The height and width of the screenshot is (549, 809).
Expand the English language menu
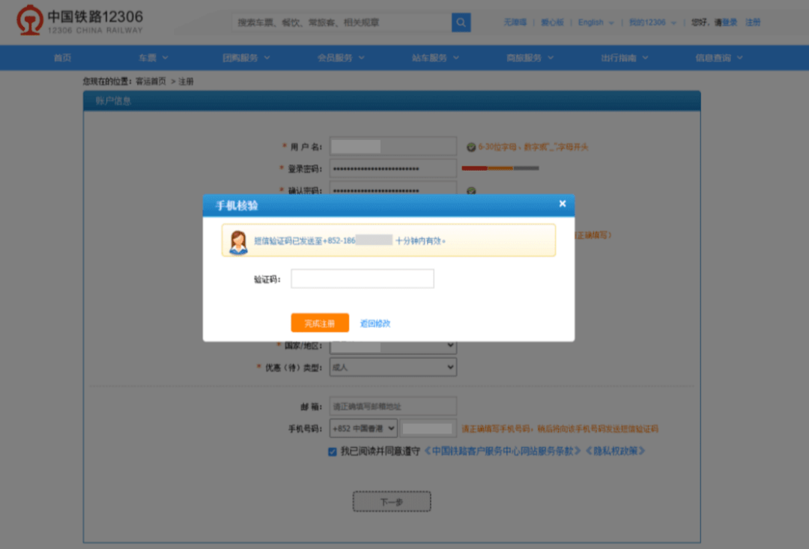[596, 22]
